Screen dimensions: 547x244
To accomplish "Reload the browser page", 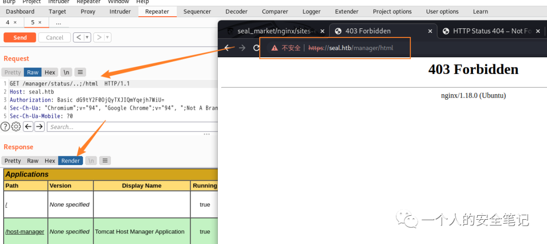I will 256,48.
